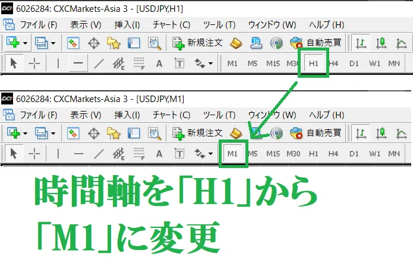The width and height of the screenshot is (413, 260).
Task: Expand Profiles dropdown arrow in USDJPY,H1 window
Action: (x=53, y=43)
